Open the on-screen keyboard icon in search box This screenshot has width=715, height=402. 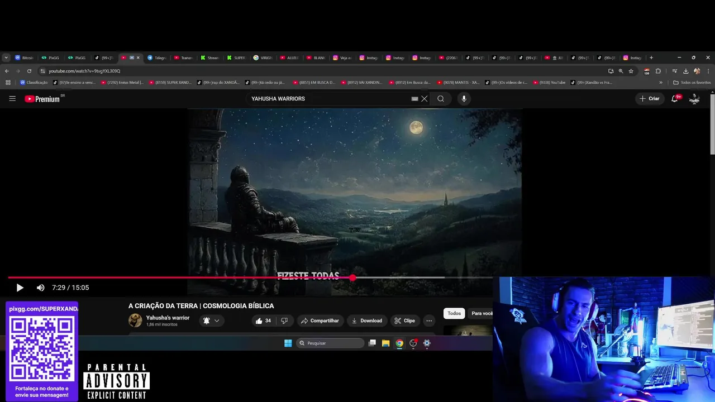coord(414,99)
